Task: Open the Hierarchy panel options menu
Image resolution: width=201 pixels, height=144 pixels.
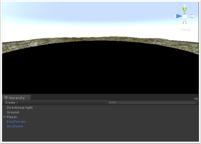Action: (x=196, y=99)
